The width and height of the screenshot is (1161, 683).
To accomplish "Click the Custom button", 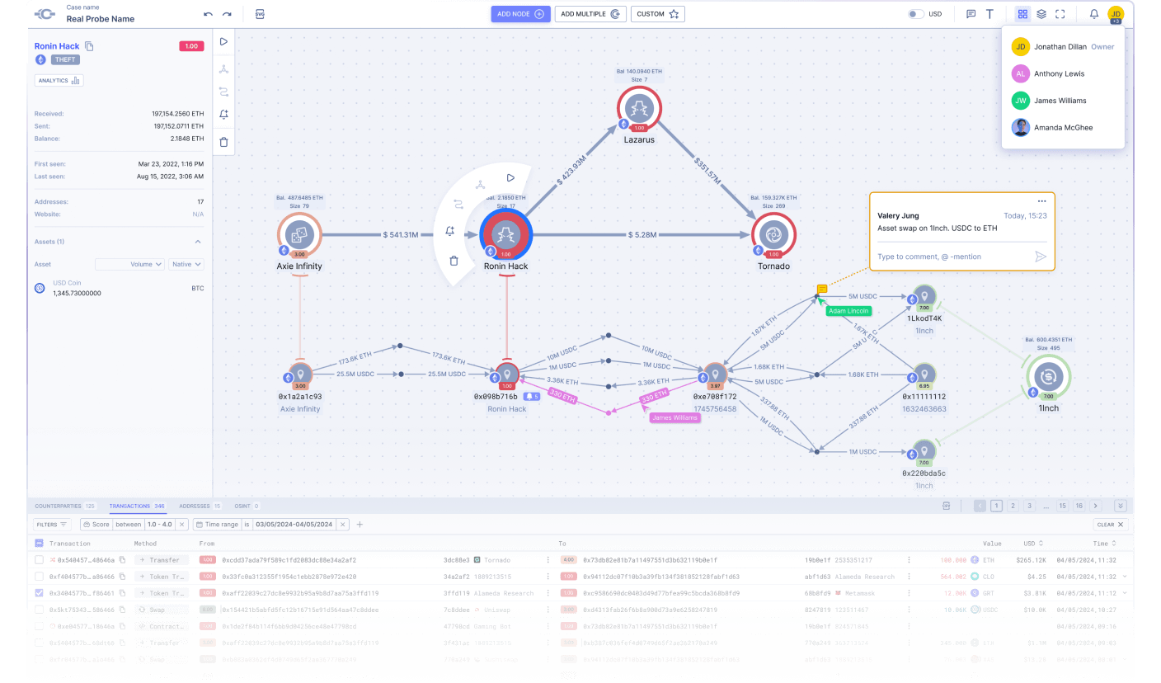I will click(x=658, y=14).
